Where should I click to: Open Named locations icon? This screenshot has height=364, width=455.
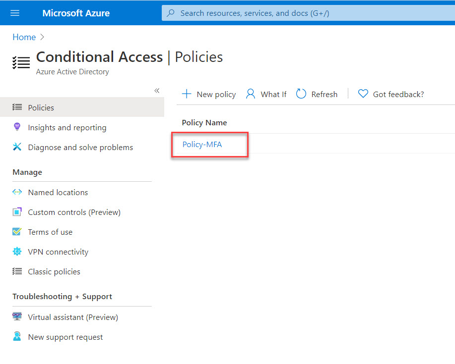pyautogui.click(x=17, y=192)
